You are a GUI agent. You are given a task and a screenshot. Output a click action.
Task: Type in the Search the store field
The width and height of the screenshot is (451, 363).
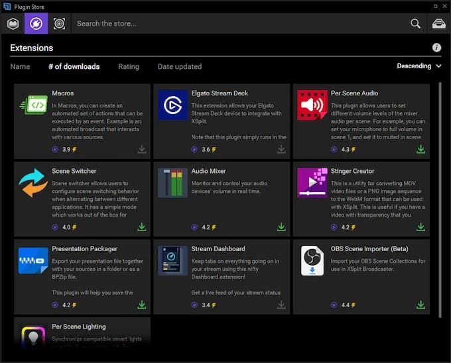click(239, 24)
